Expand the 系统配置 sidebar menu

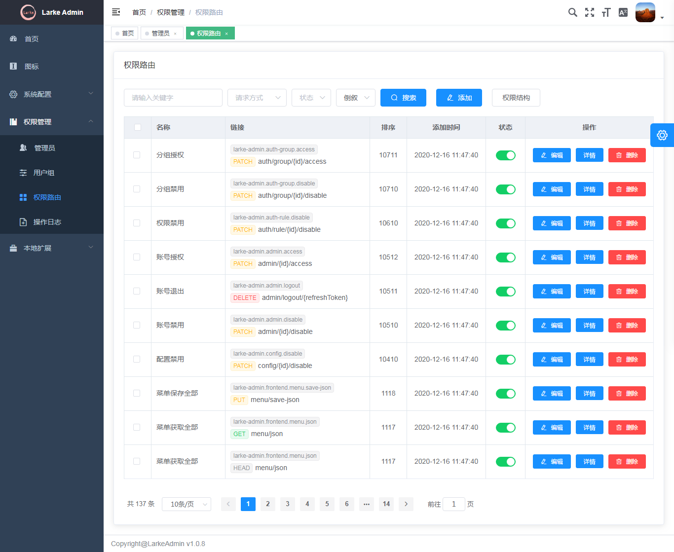click(x=52, y=94)
